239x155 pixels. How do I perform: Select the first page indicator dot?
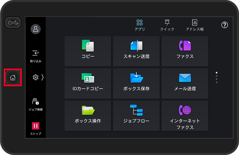pyautogui.click(x=217, y=73)
